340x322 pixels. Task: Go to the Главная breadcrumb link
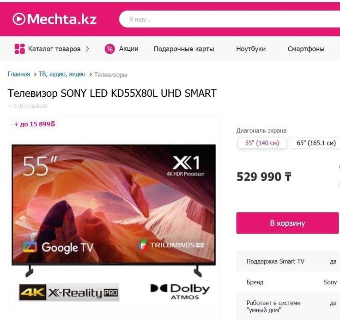(19, 74)
